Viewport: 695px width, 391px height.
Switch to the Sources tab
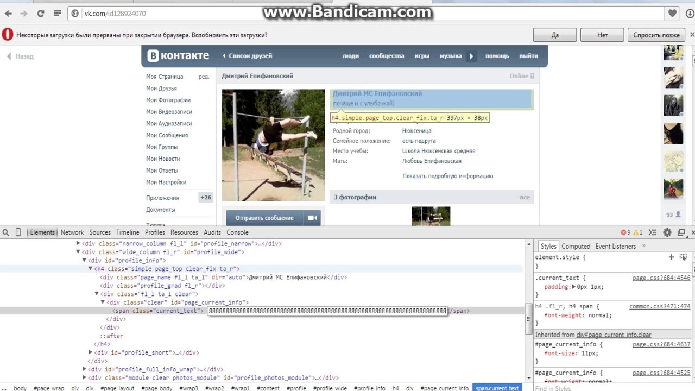coord(100,232)
